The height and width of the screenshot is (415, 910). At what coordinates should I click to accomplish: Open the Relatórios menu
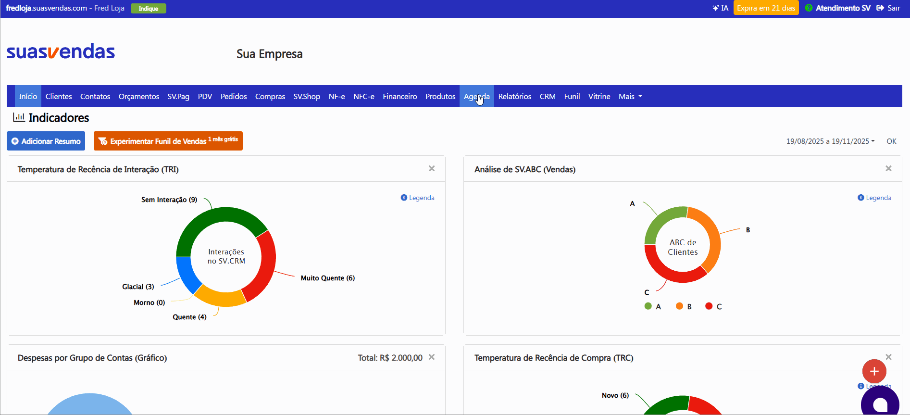point(515,96)
